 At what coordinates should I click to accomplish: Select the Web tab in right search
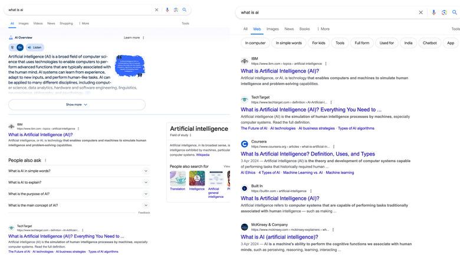coord(257,29)
